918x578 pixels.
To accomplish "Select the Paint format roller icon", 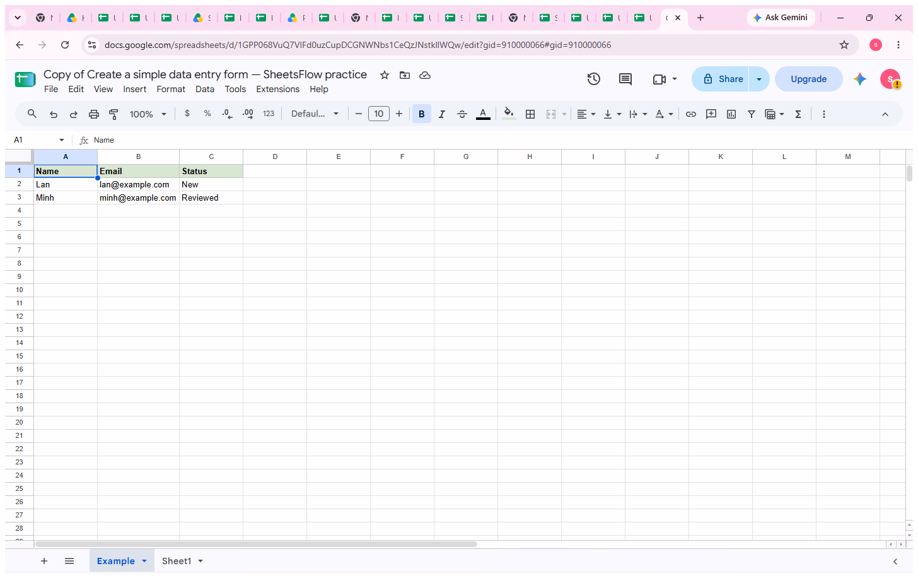I will (114, 114).
